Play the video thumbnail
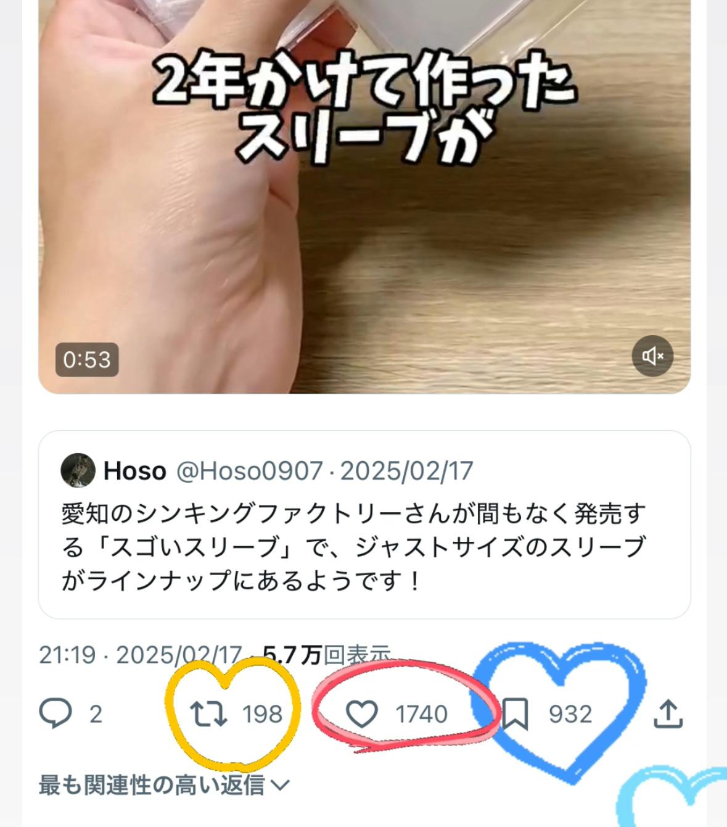The height and width of the screenshot is (827, 727). point(364,196)
